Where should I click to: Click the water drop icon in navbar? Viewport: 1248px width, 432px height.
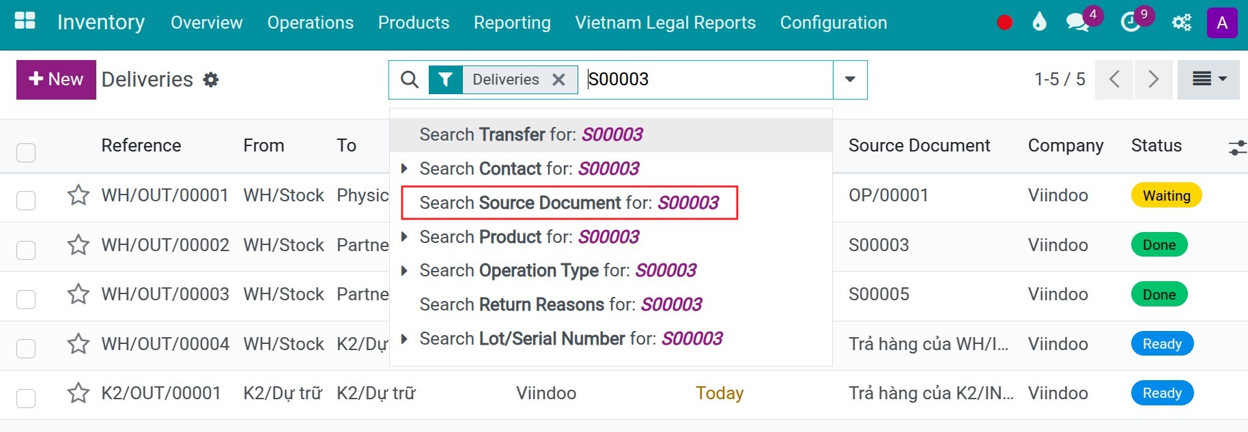pos(1039,23)
